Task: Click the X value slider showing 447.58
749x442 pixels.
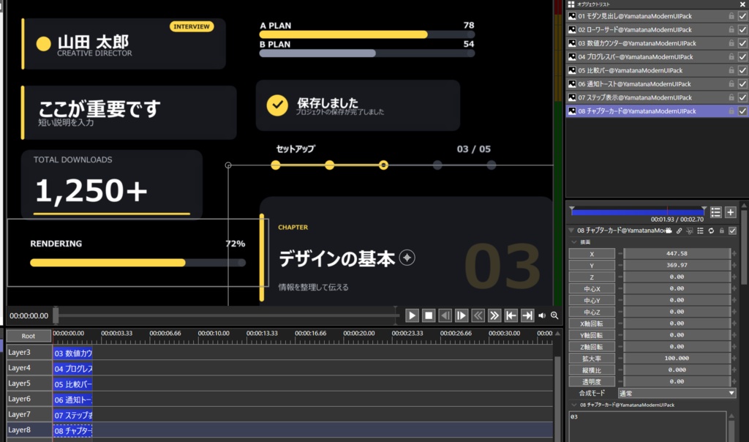Action: tap(677, 254)
